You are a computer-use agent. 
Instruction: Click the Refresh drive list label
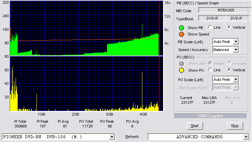click(x=132, y=137)
